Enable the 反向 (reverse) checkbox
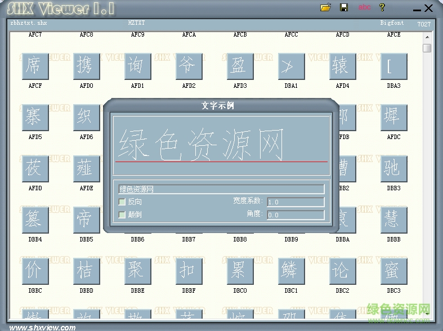Image resolution: width=443 pixels, height=331 pixels. pos(122,202)
